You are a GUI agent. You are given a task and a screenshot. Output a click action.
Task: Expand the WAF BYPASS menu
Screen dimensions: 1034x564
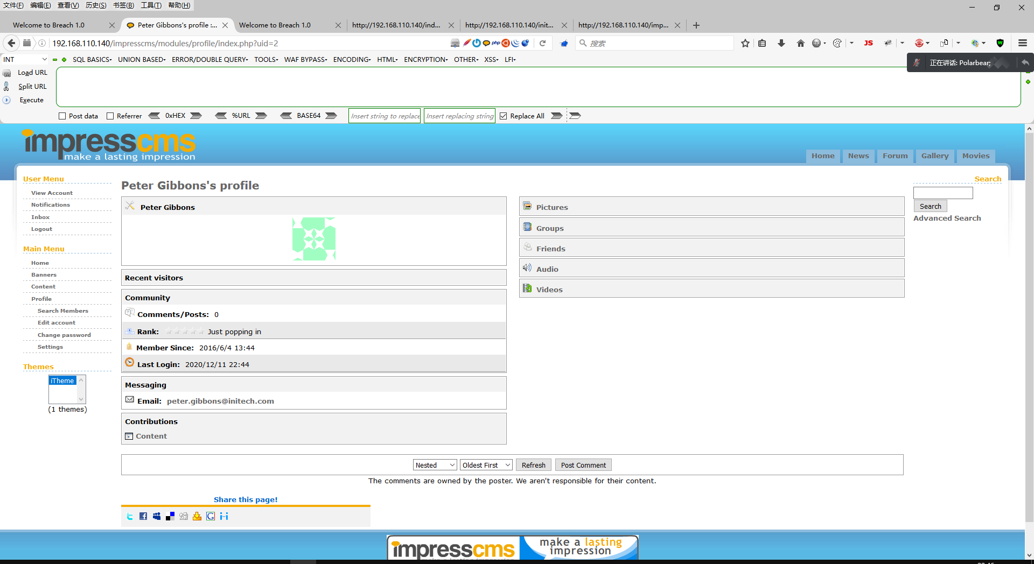coord(305,60)
